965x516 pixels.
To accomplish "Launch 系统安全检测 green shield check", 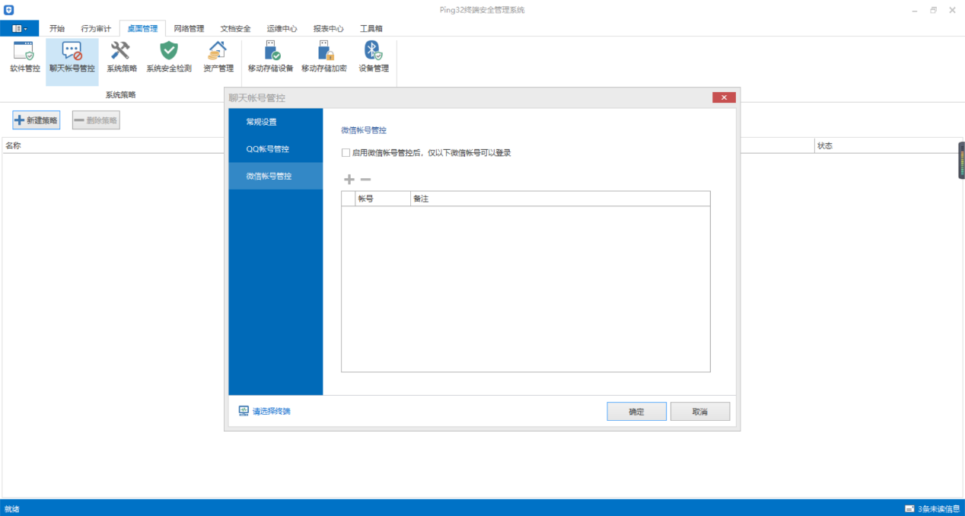I will click(x=169, y=58).
